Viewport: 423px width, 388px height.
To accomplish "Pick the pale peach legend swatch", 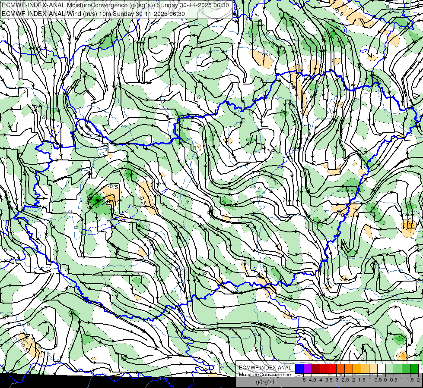I will click(373, 369).
